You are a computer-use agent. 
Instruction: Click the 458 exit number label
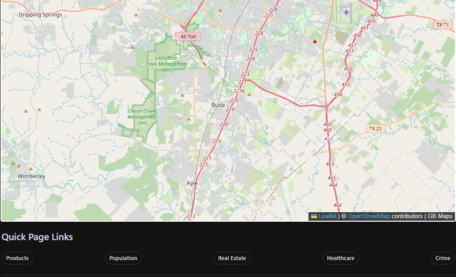(338, 95)
